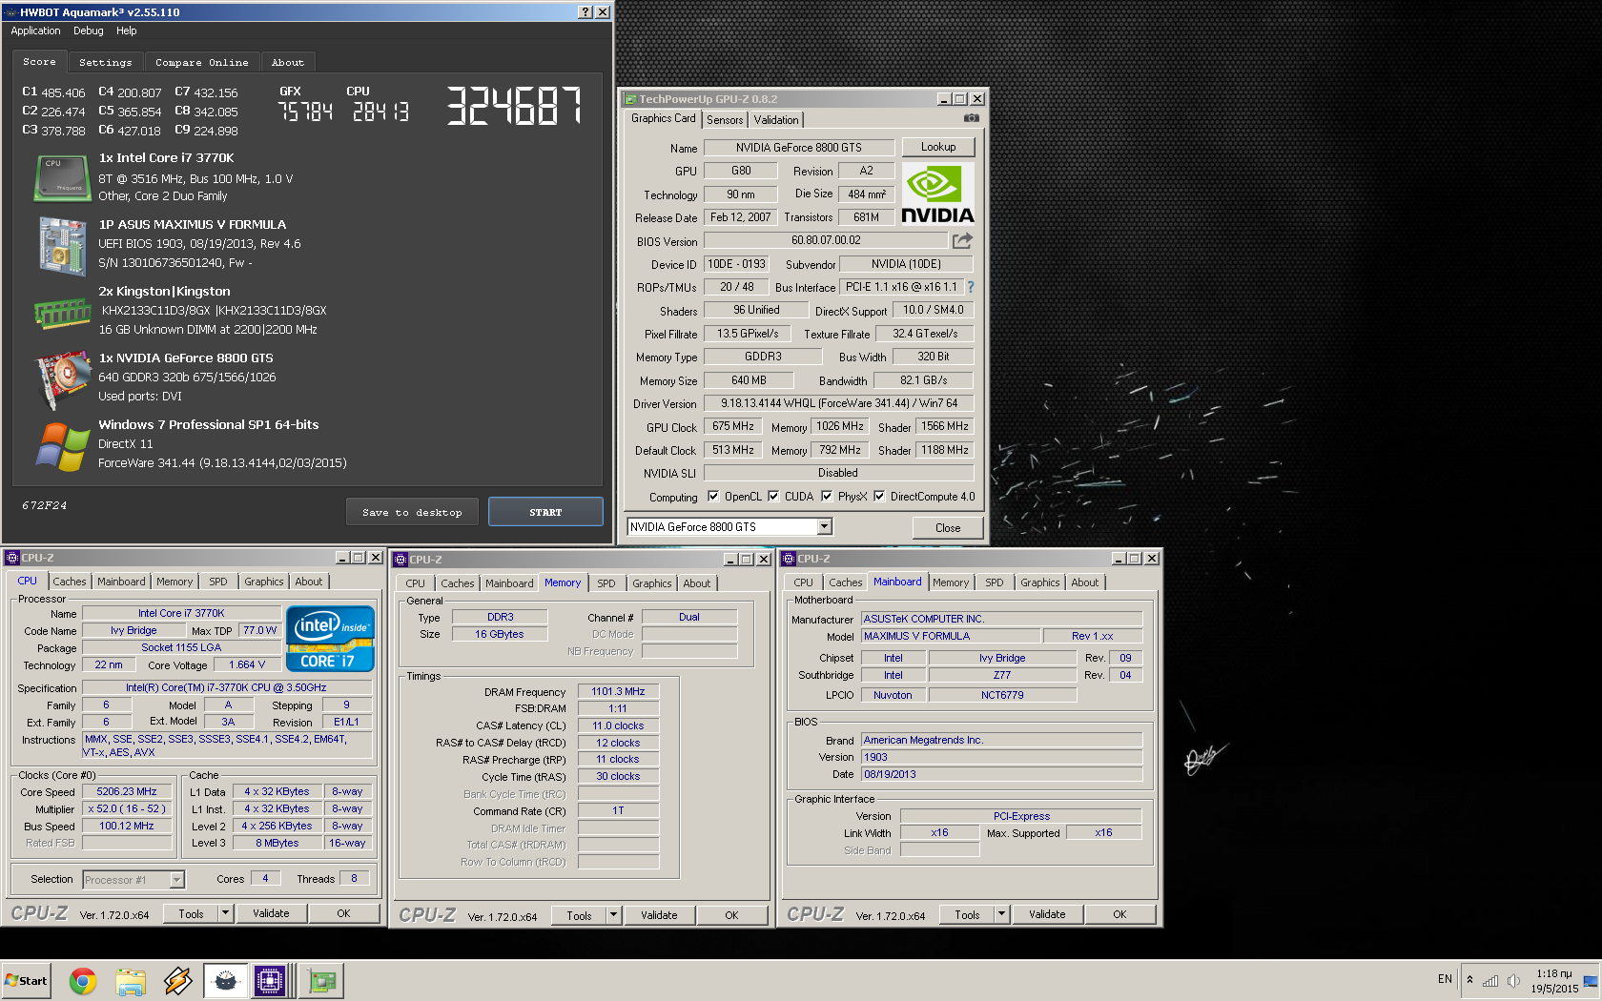This screenshot has height=1001, width=1602.
Task: Click the CPU chip icon in Aquamark
Action: tap(62, 178)
